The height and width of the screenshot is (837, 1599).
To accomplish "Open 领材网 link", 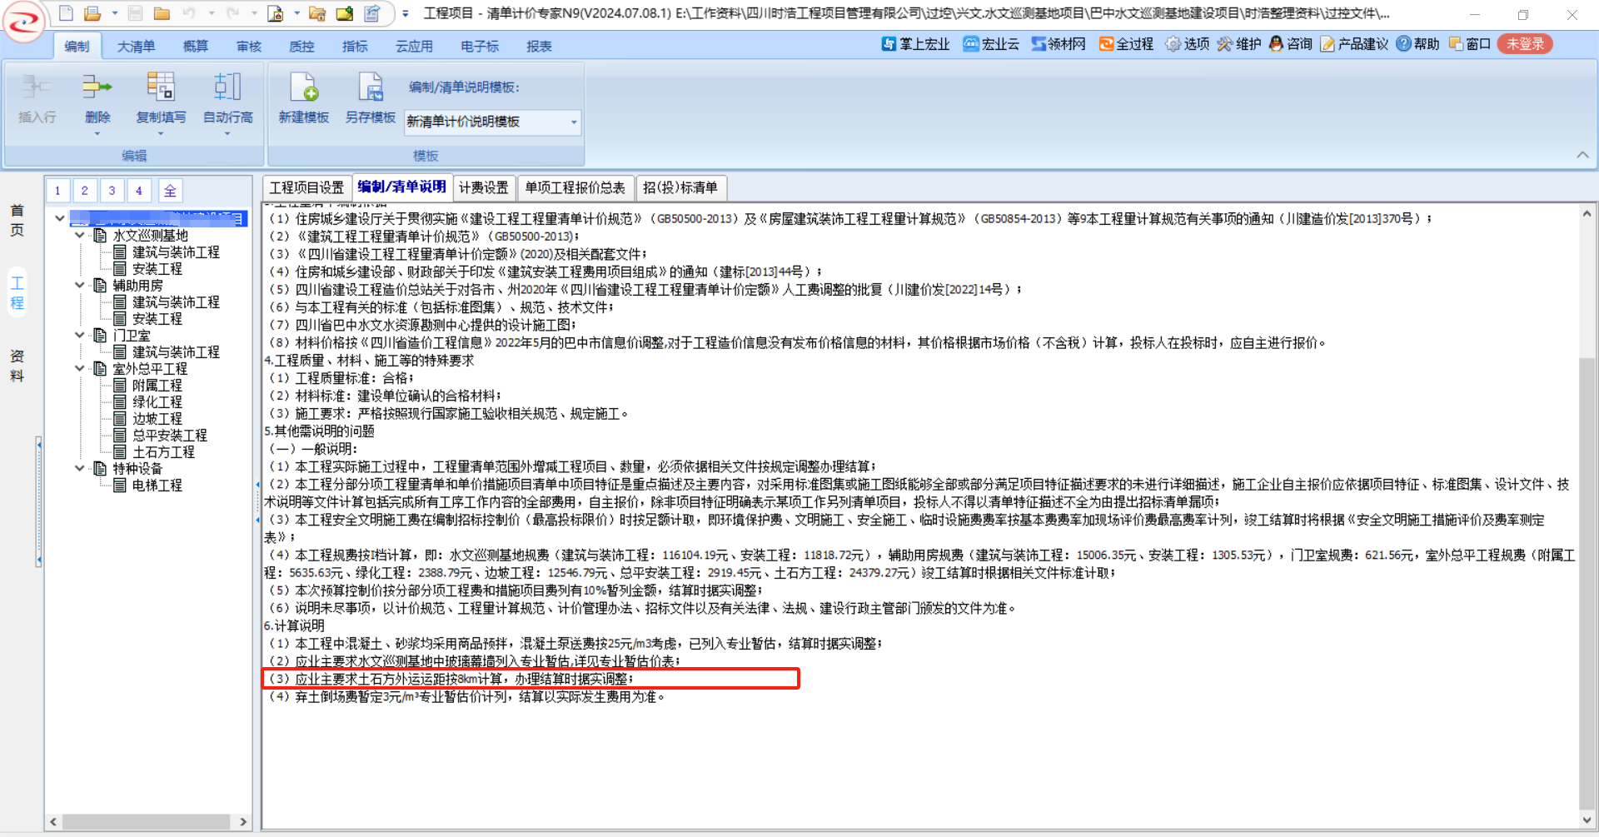I will [1059, 44].
